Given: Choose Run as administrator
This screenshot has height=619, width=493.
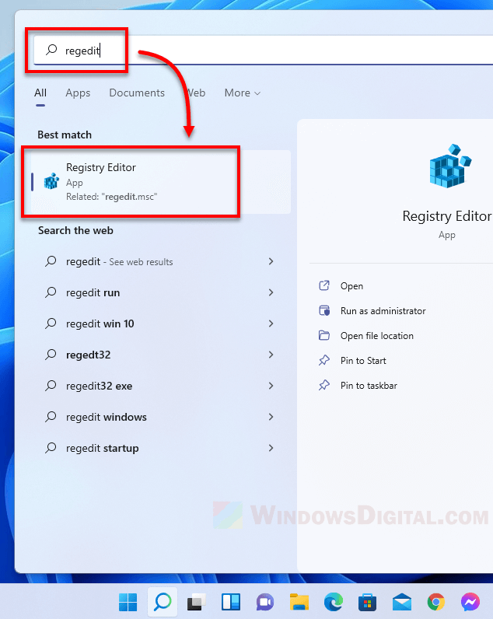Looking at the screenshot, I should point(383,311).
